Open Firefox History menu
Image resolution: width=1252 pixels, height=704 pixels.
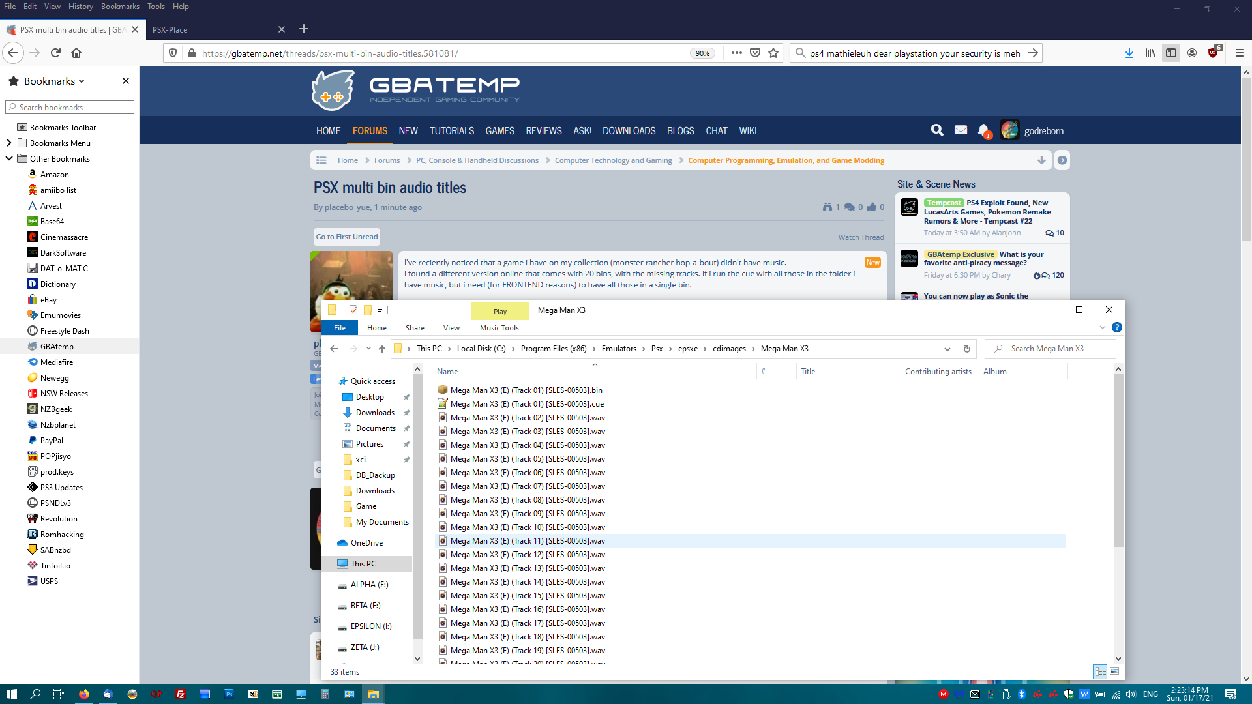click(80, 7)
